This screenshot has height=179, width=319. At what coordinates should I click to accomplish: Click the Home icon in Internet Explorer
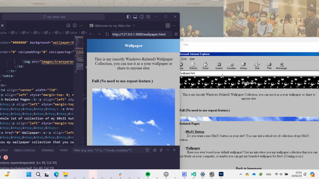coord(205,65)
